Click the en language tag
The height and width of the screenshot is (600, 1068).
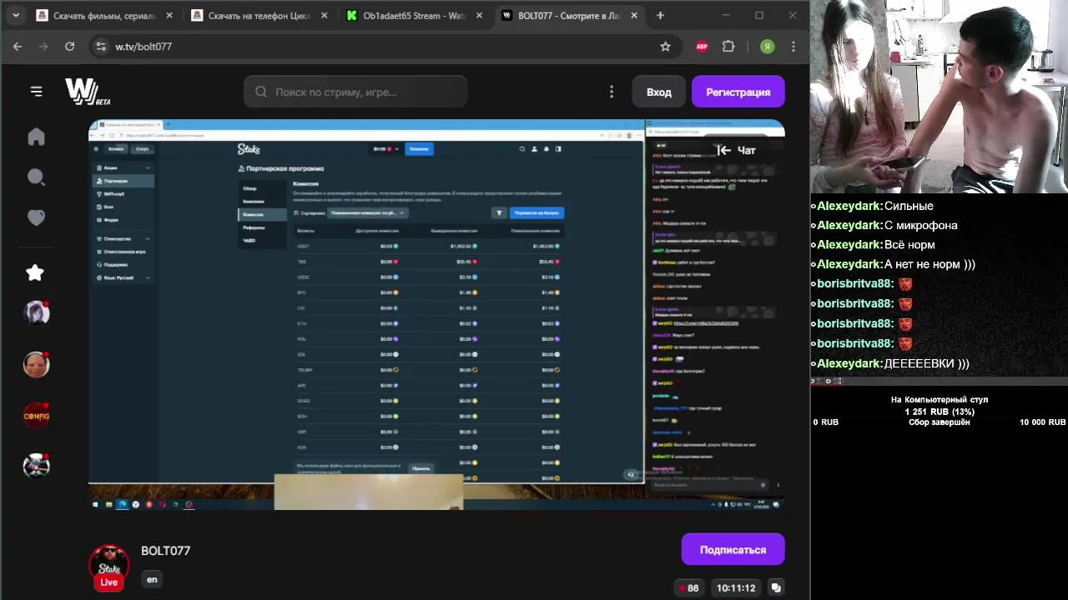(152, 579)
